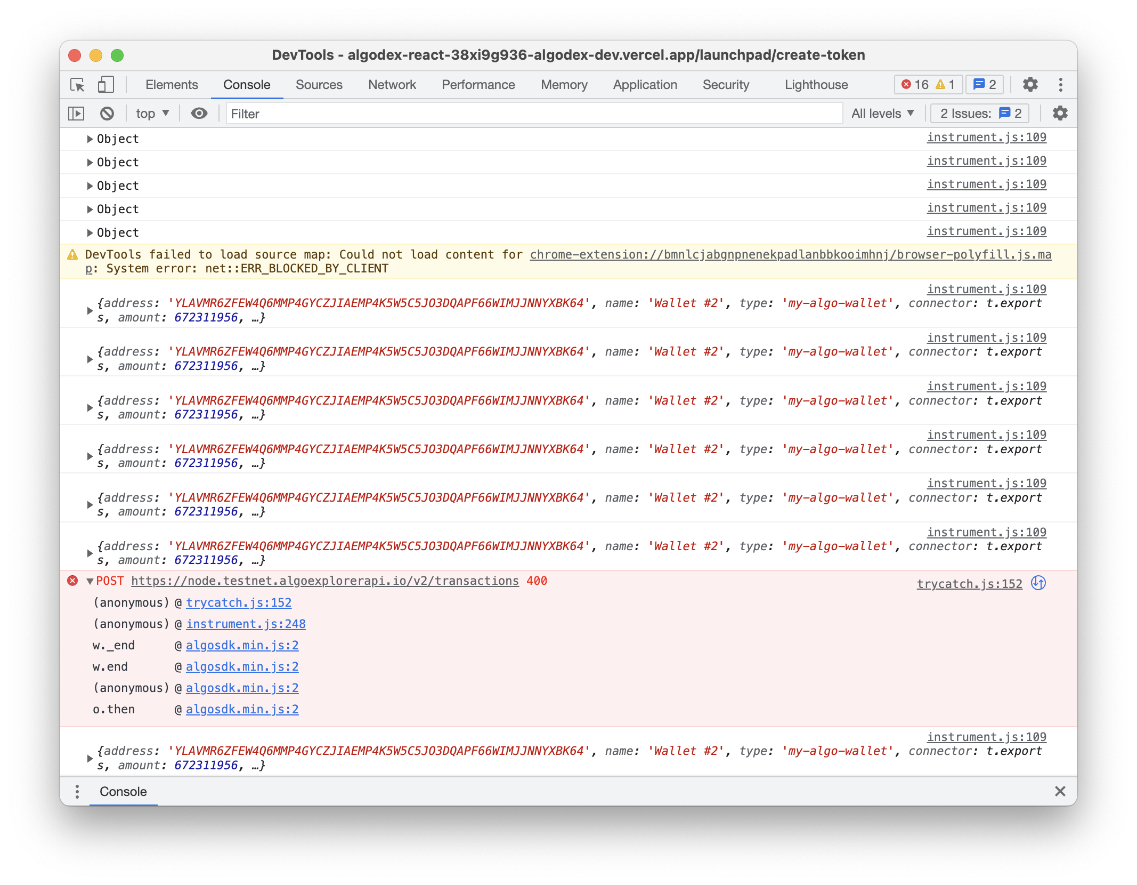The image size is (1137, 885).
Task: Click the 16 errors counter badge
Action: pyautogui.click(x=915, y=85)
